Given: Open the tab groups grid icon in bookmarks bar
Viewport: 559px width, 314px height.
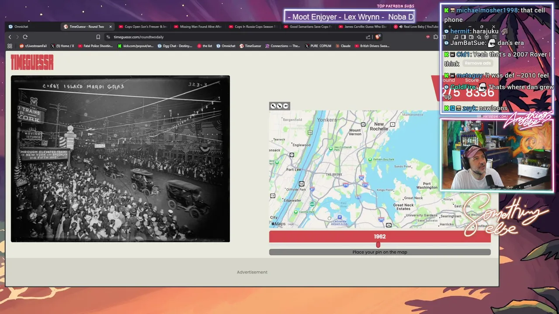Looking at the screenshot, I should coord(10,46).
